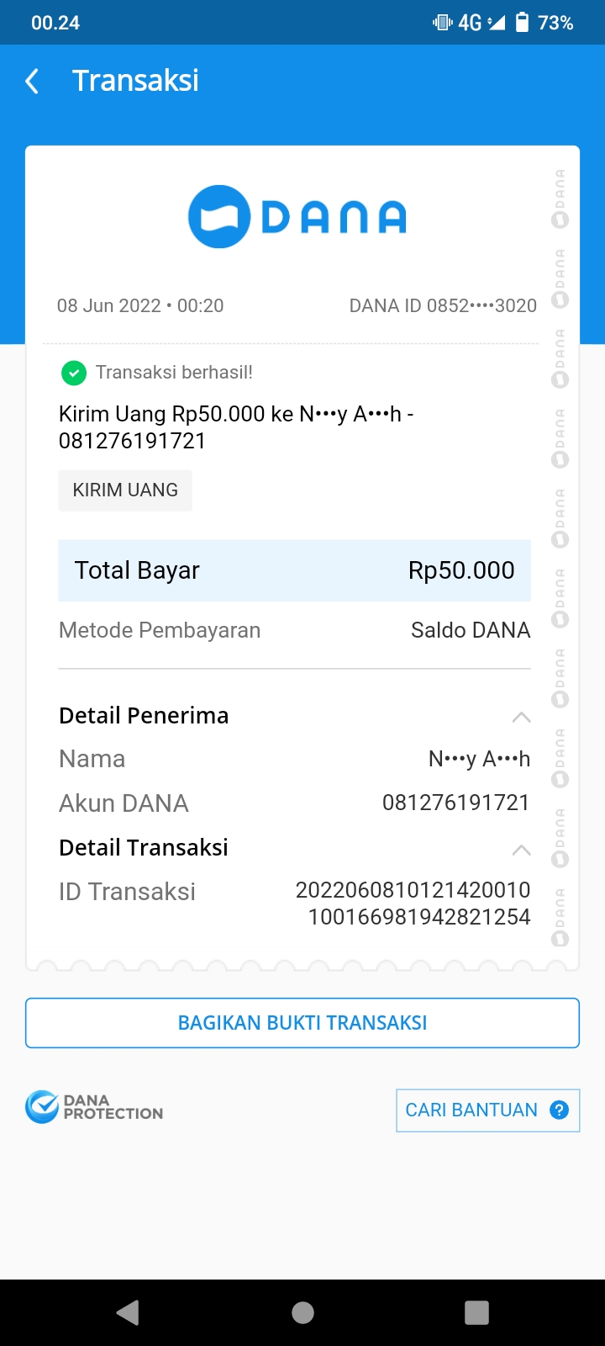This screenshot has height=1346, width=605.
Task: Tap the DANA Protection shield icon
Action: (42, 1107)
